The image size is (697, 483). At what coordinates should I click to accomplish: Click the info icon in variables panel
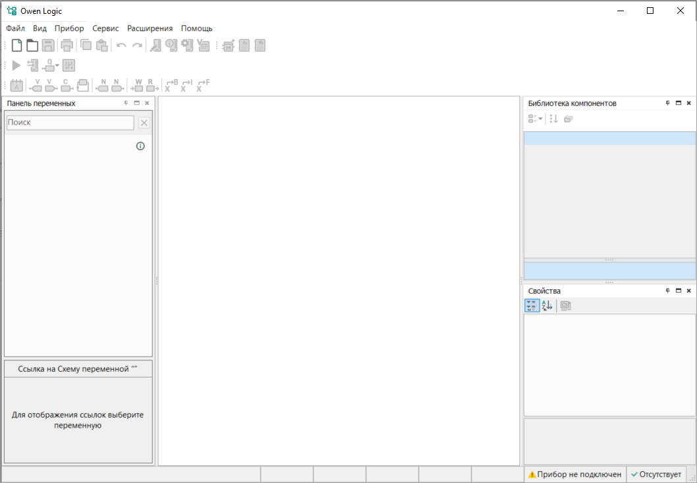click(140, 146)
